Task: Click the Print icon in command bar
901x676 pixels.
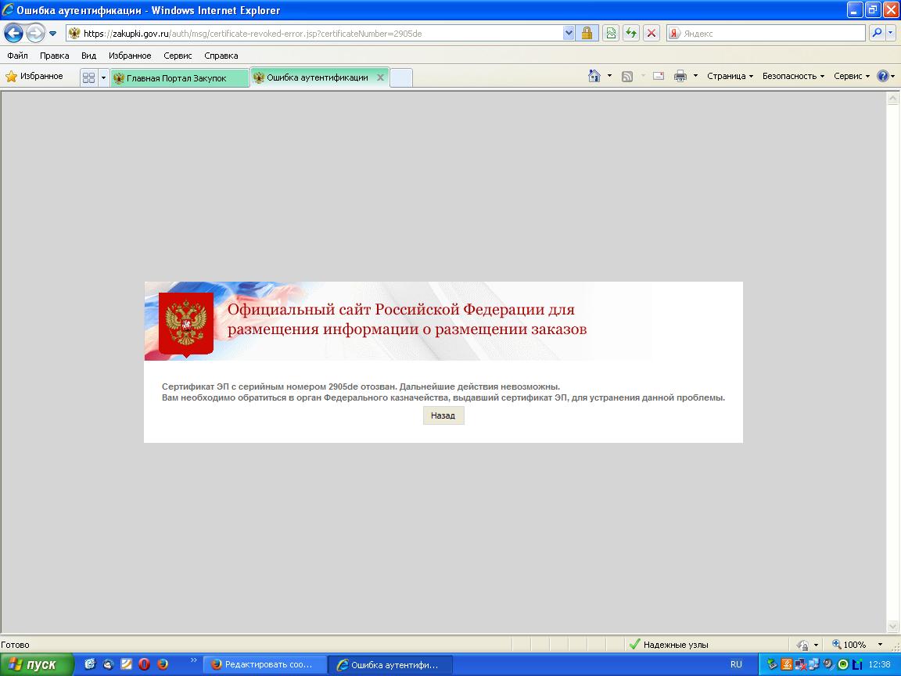Action: (680, 76)
